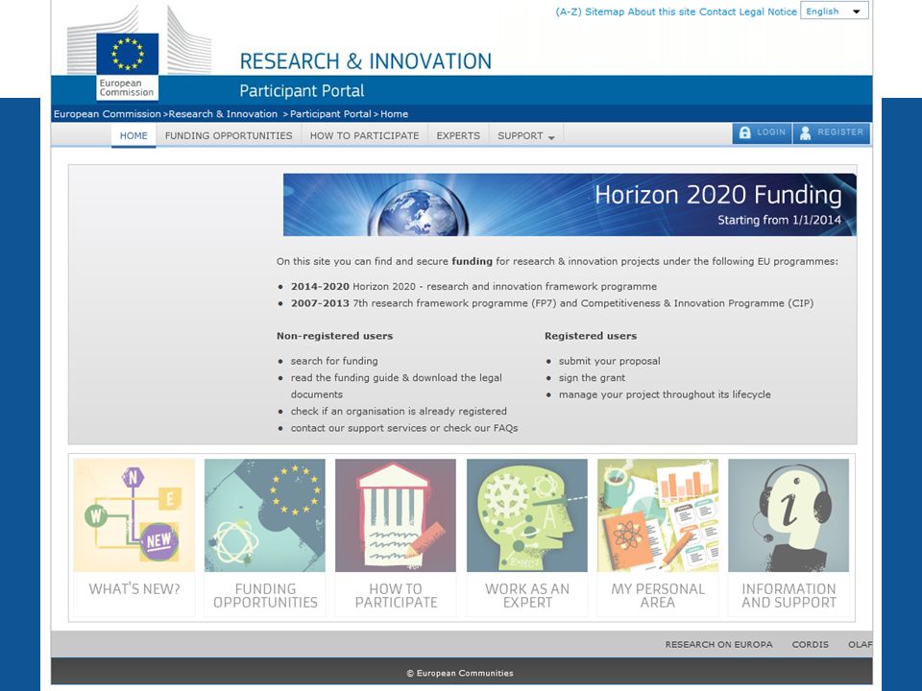Open the Legal Notice link
Image resolution: width=922 pixels, height=691 pixels.
click(766, 12)
